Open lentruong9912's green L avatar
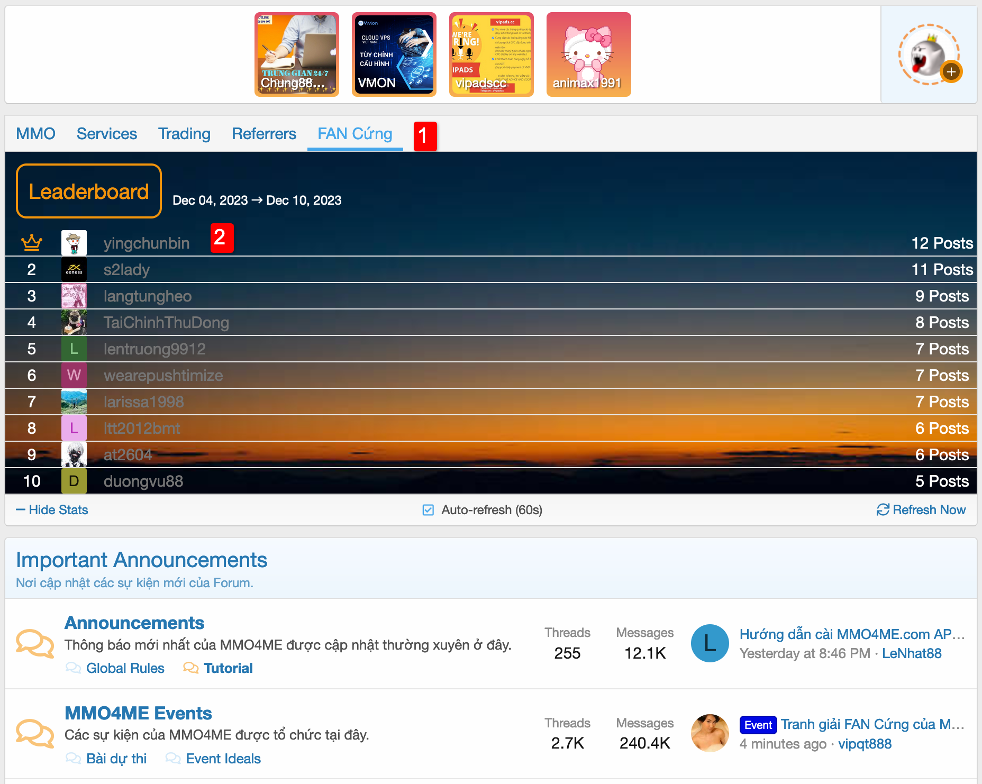The height and width of the screenshot is (784, 982). pyautogui.click(x=74, y=349)
